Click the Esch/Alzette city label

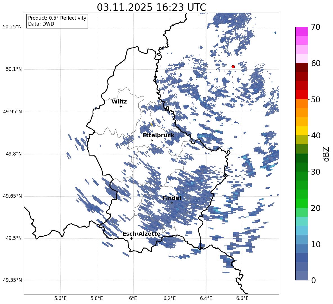coord(141,234)
